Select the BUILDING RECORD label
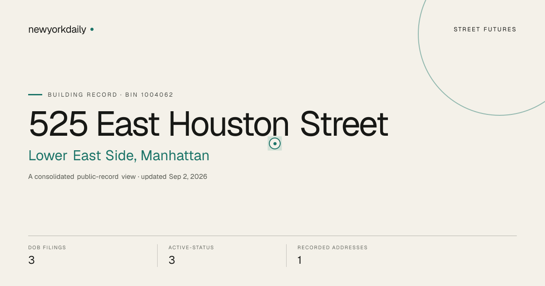This screenshot has height=286, width=545. [83, 95]
